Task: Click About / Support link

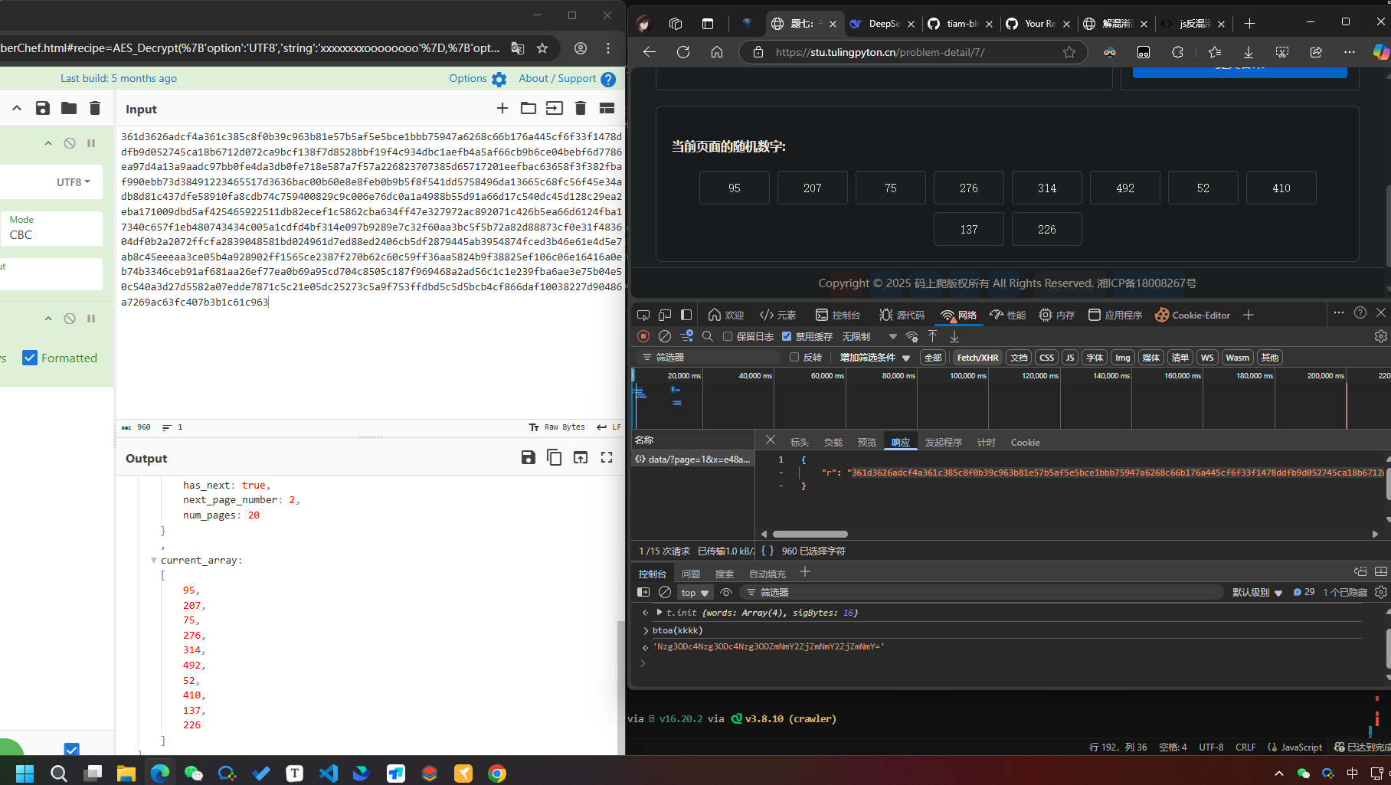Action: tap(557, 78)
